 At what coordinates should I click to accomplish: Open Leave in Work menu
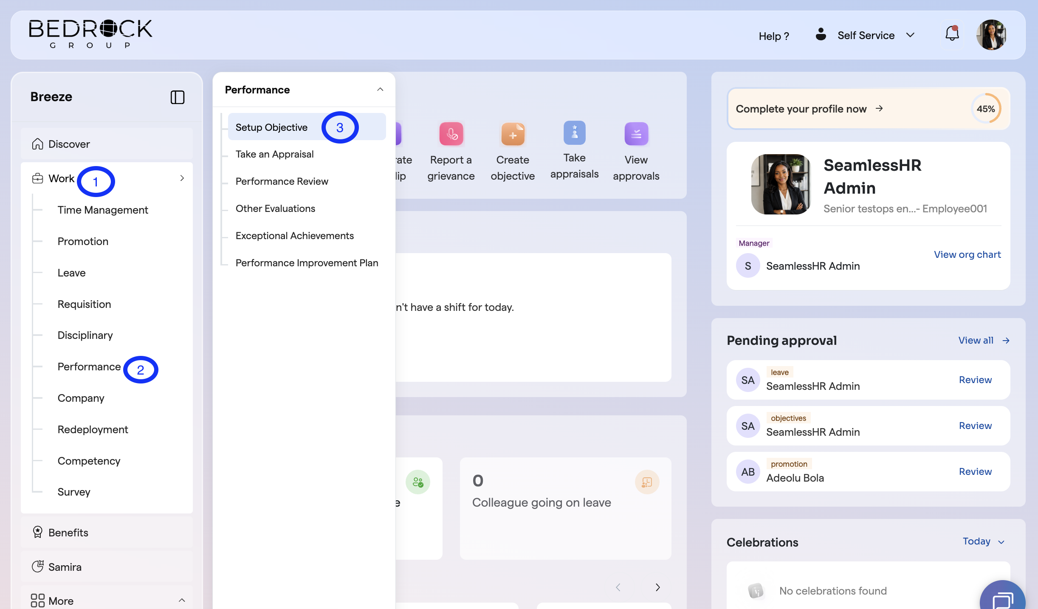tap(71, 273)
